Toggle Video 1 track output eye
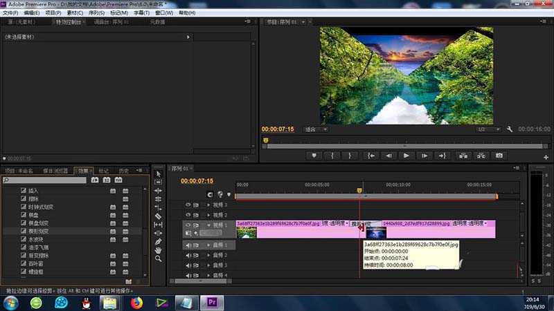Viewport: 554px width, 311px height. pyautogui.click(x=188, y=225)
